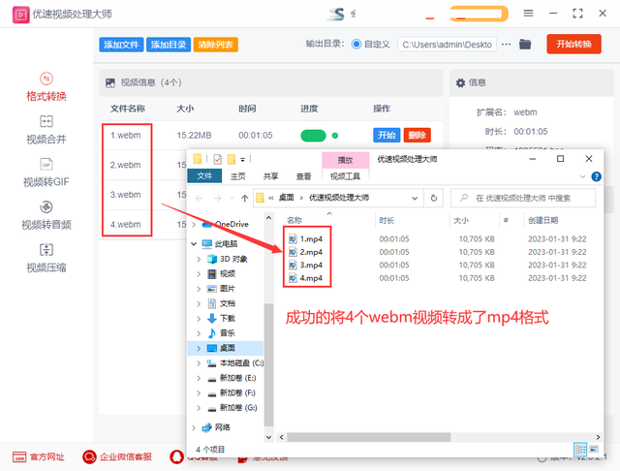Expand the Explorer ribbon chevron
The image size is (620, 471).
pyautogui.click(x=582, y=176)
